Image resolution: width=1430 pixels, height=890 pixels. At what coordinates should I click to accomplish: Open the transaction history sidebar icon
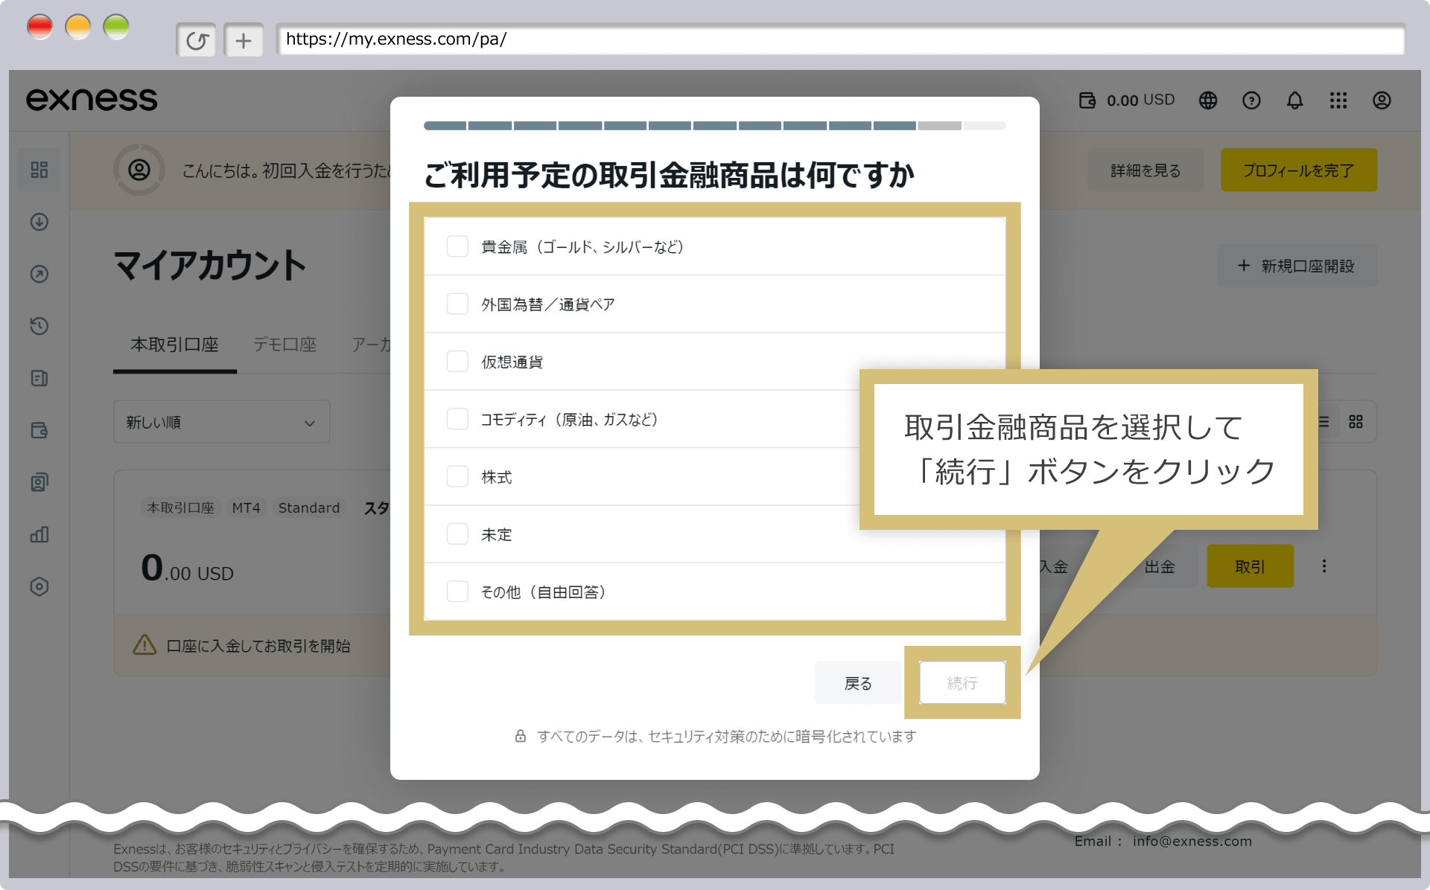click(39, 326)
